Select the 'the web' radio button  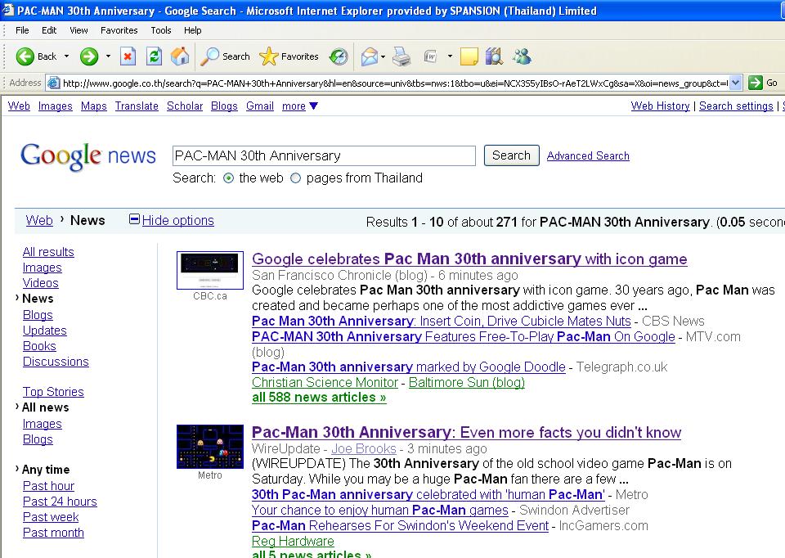tap(228, 178)
